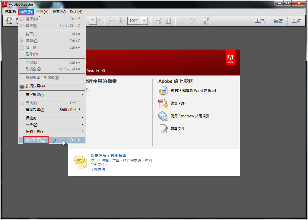Select 貼上(P) in the Edit menu
The height and width of the screenshot is (220, 308).
(x=52, y=47)
